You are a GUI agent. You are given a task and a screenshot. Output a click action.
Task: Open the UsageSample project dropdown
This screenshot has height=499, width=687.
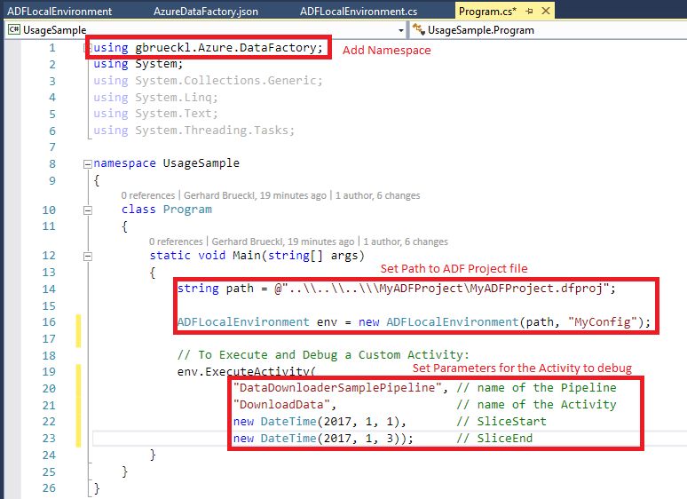(x=400, y=30)
